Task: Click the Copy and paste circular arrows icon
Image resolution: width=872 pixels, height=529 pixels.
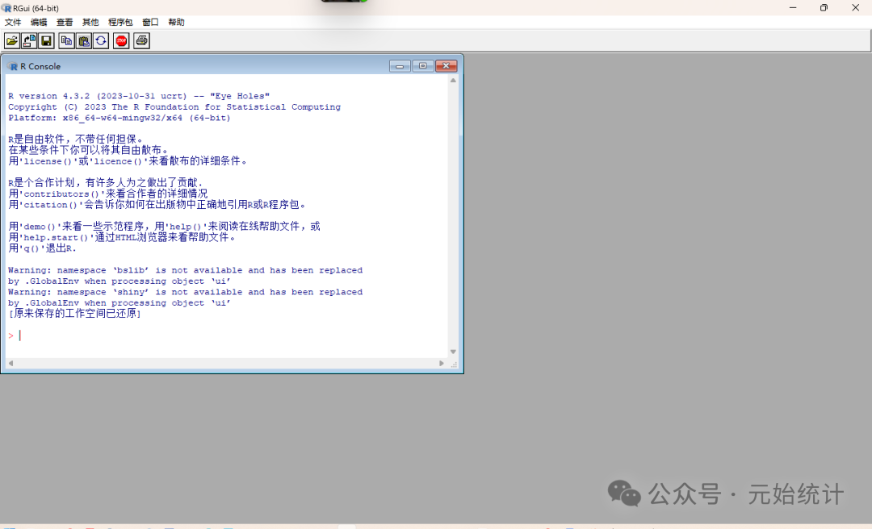Action: pos(101,40)
